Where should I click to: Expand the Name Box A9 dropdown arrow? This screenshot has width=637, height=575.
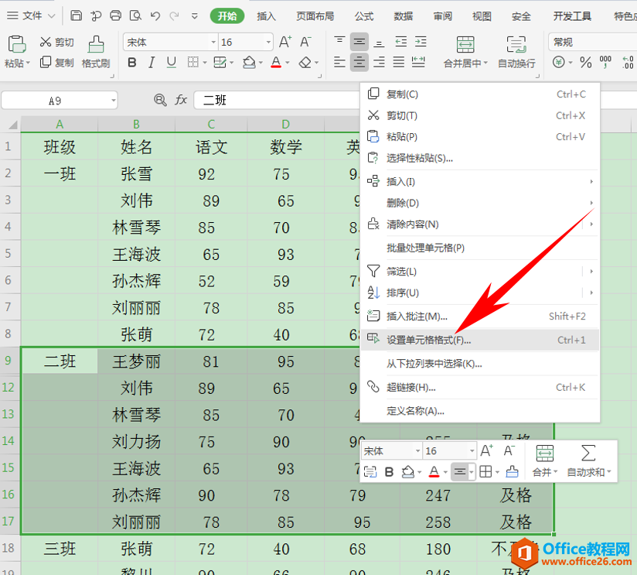click(114, 100)
